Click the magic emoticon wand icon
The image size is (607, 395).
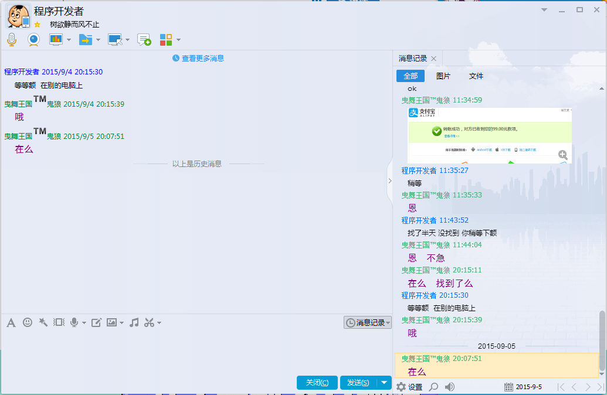coord(43,322)
